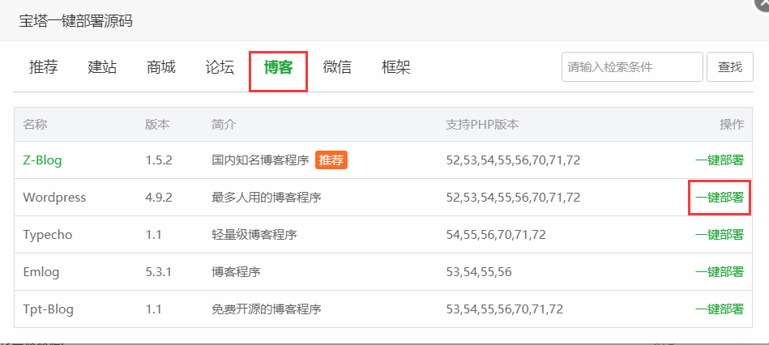Deploy Z-Blog with 一键部署

click(720, 160)
